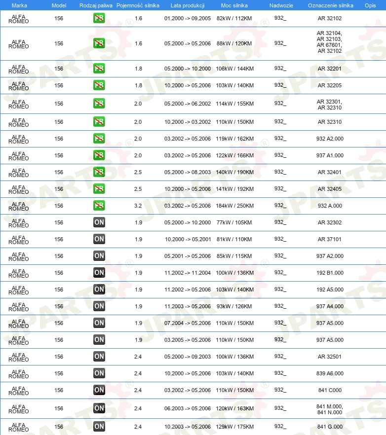Select the 3.2 engine capacity cell
Screen dimensions: 386x435
tap(138, 206)
